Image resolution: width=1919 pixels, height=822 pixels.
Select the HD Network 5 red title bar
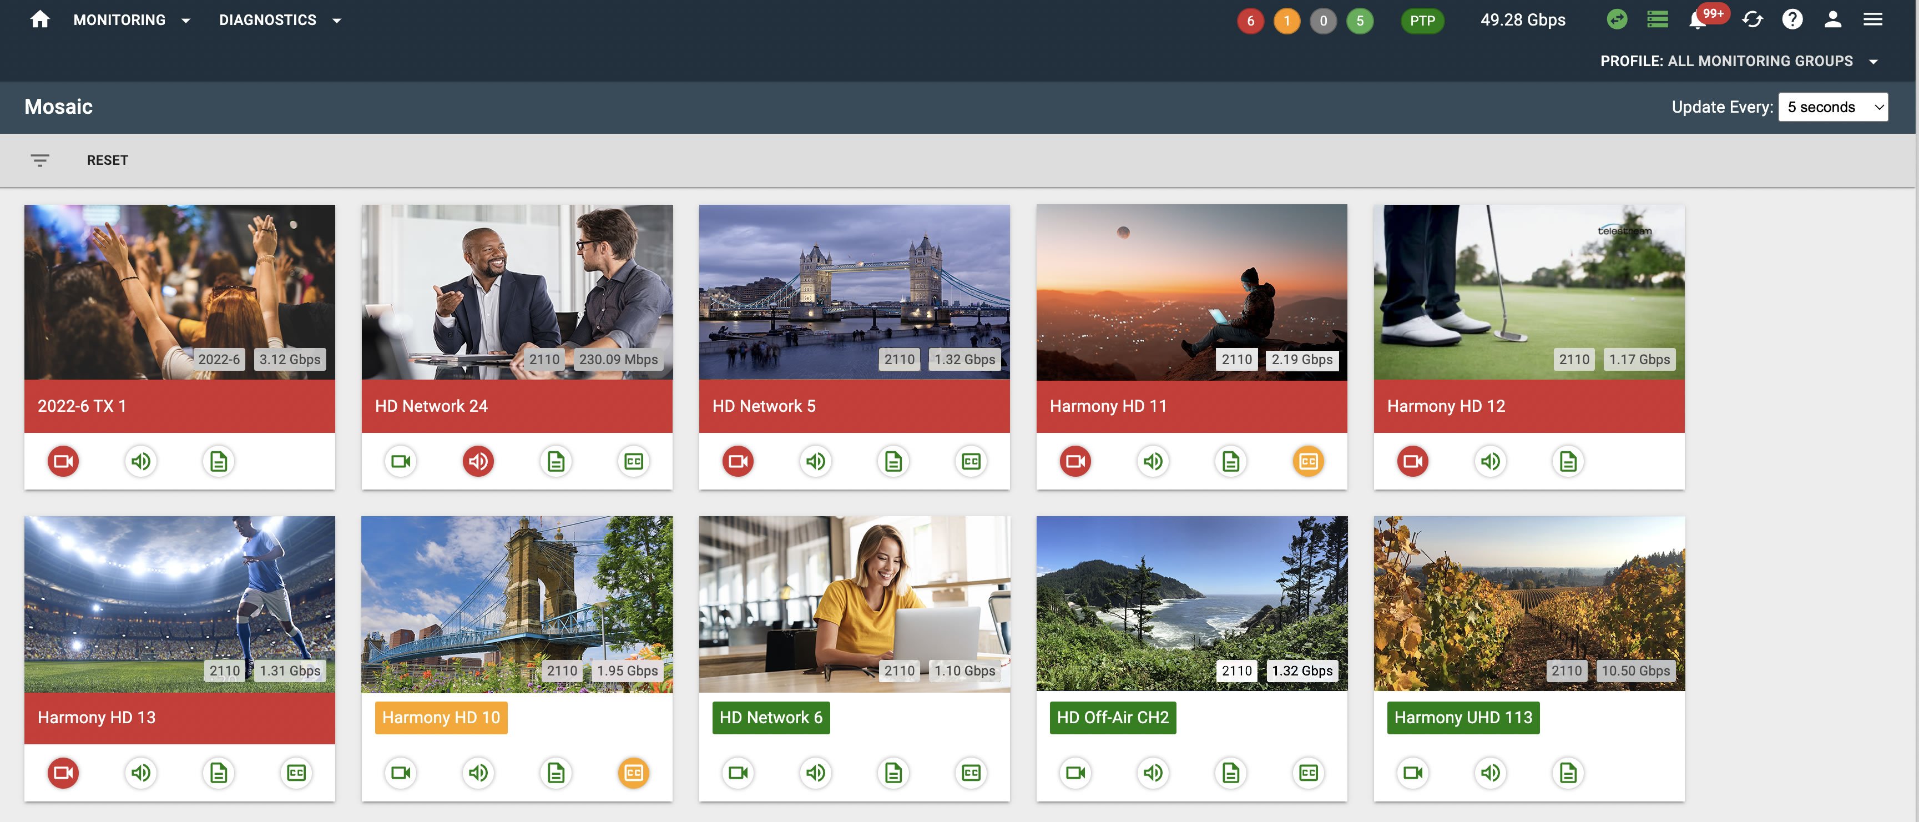pyautogui.click(x=855, y=406)
